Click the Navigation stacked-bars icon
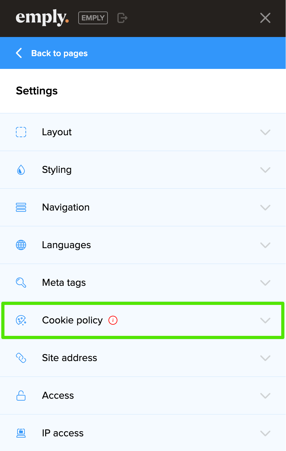This screenshot has height=451, width=286. (x=21, y=207)
